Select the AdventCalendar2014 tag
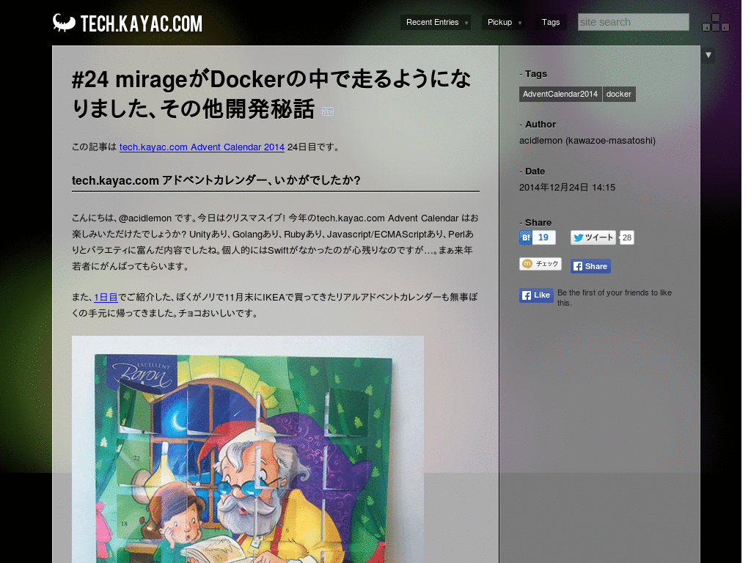The image size is (751, 563). (560, 94)
